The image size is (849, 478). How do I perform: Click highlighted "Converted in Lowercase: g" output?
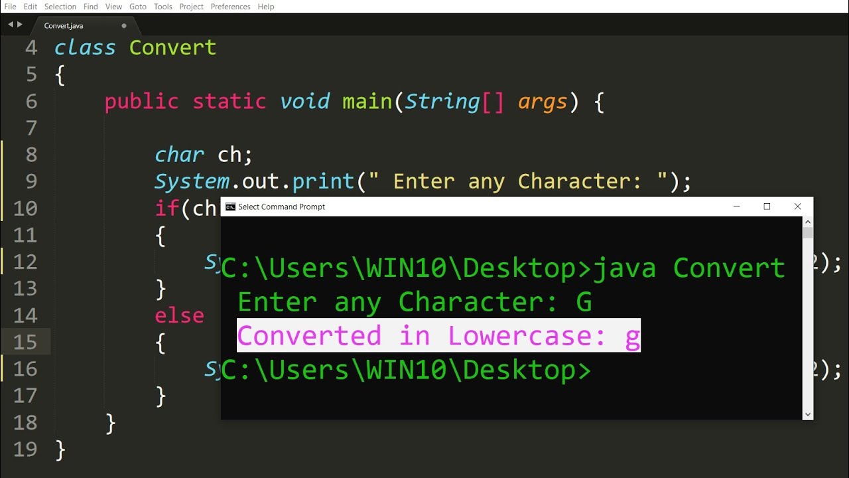[438, 335]
